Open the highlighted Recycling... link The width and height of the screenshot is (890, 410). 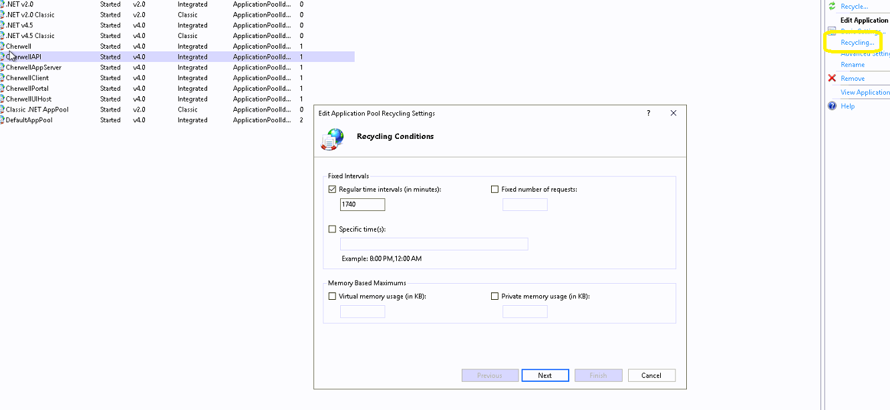click(857, 43)
